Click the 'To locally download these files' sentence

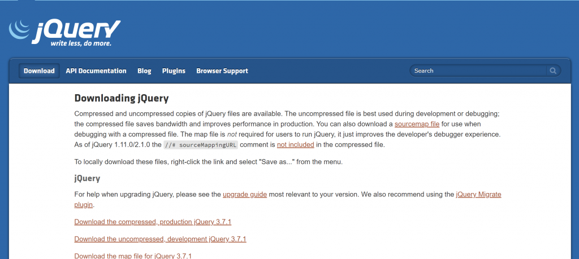click(x=209, y=162)
